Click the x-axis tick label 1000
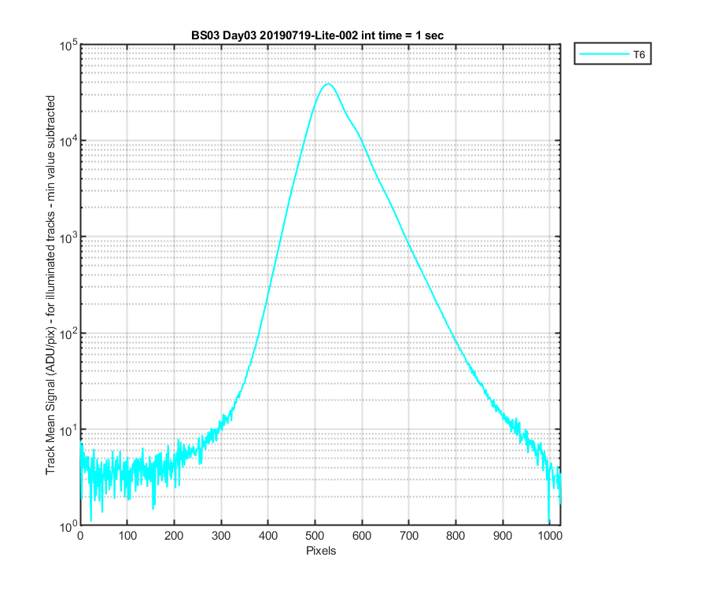The height and width of the screenshot is (590, 708). point(550,536)
